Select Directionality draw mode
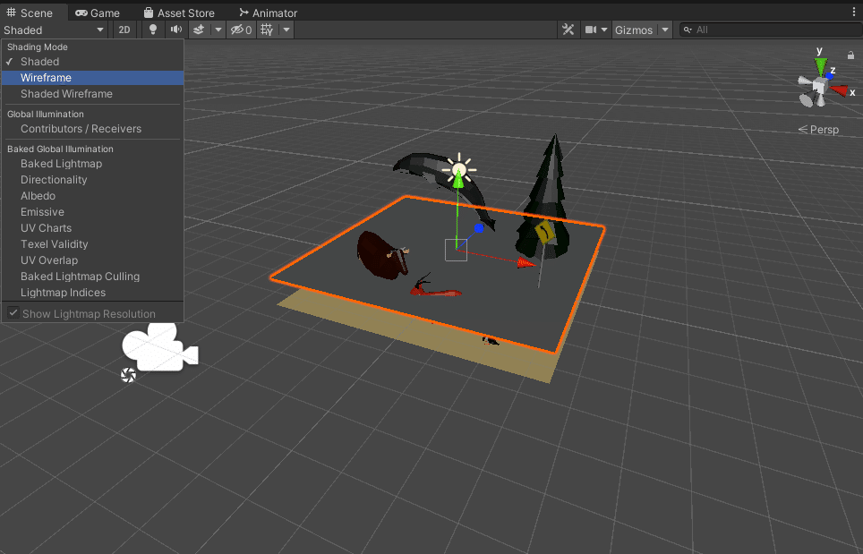863x554 pixels. [92, 179]
